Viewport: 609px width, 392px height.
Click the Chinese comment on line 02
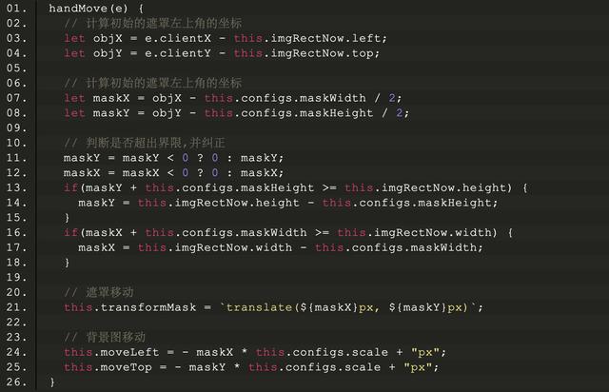[152, 23]
